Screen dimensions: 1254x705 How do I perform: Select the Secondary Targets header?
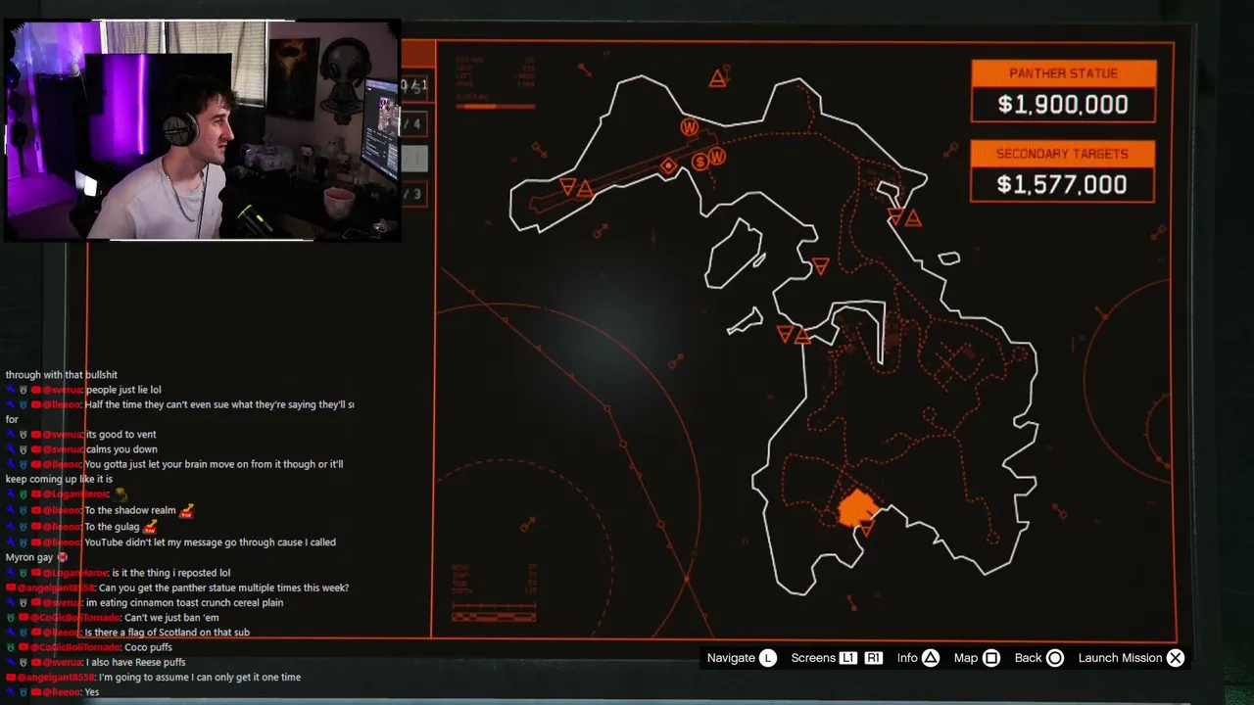1062,154
